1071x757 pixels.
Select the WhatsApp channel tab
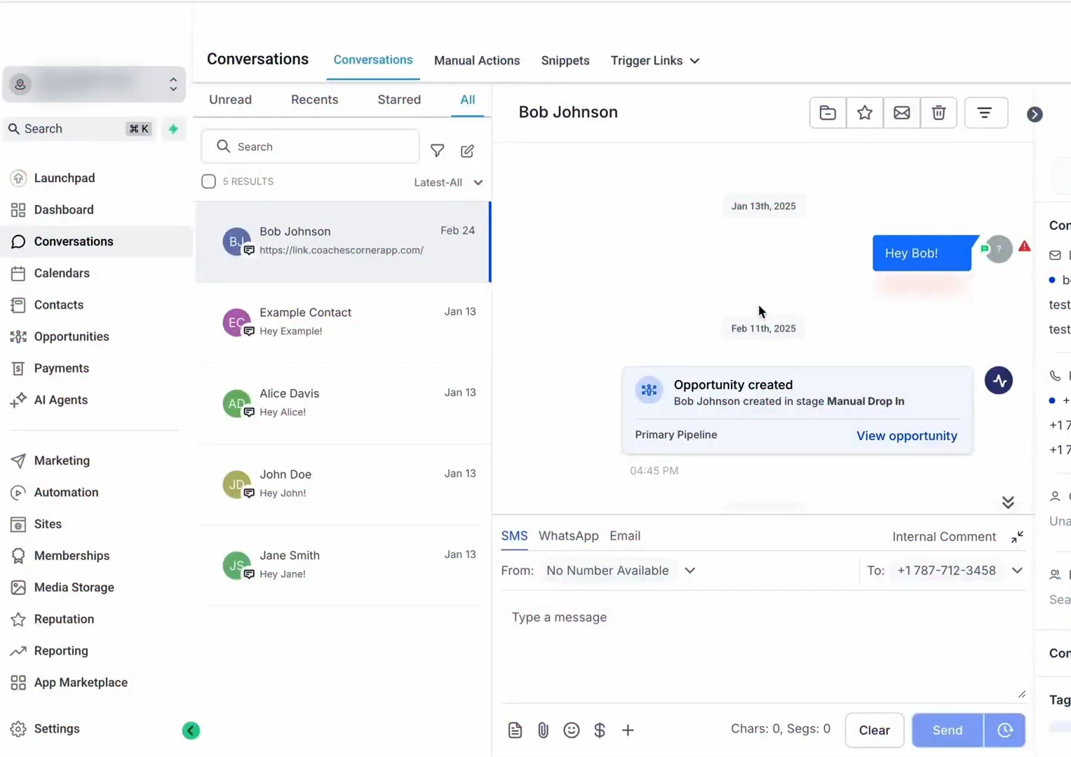tap(568, 536)
